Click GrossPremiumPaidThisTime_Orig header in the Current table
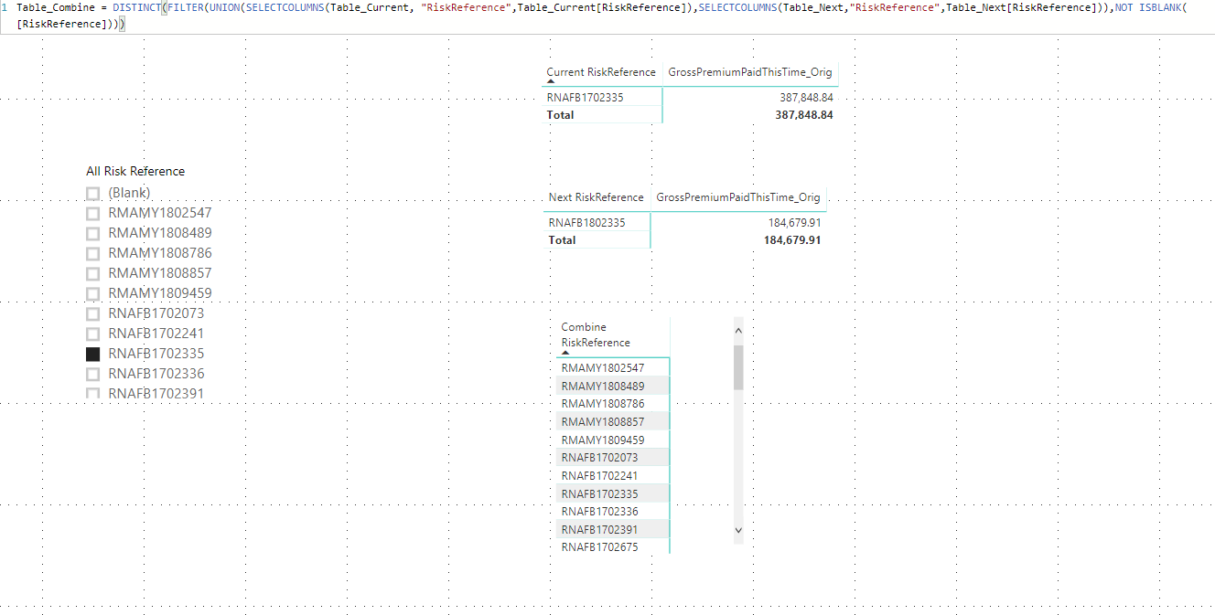The image size is (1215, 615). 750,72
